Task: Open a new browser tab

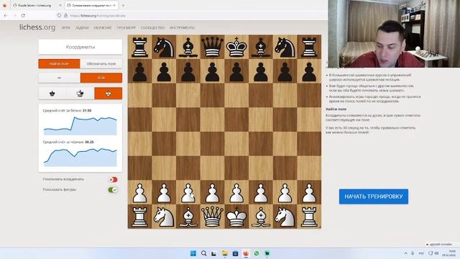Action: click(x=123, y=5)
